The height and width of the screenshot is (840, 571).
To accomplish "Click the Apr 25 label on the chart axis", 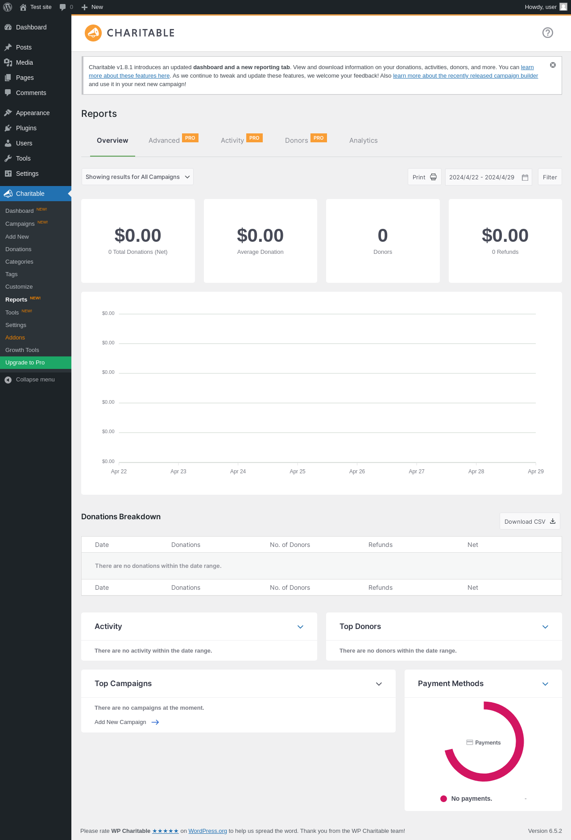I will 298,472.
